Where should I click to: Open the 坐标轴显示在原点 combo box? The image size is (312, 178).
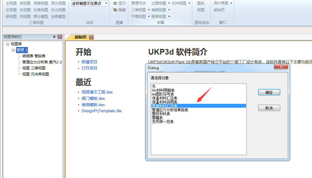point(106,3)
